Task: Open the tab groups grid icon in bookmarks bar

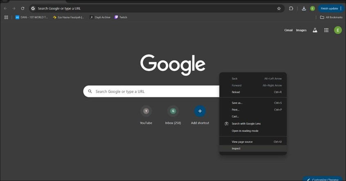Action: click(x=6, y=17)
